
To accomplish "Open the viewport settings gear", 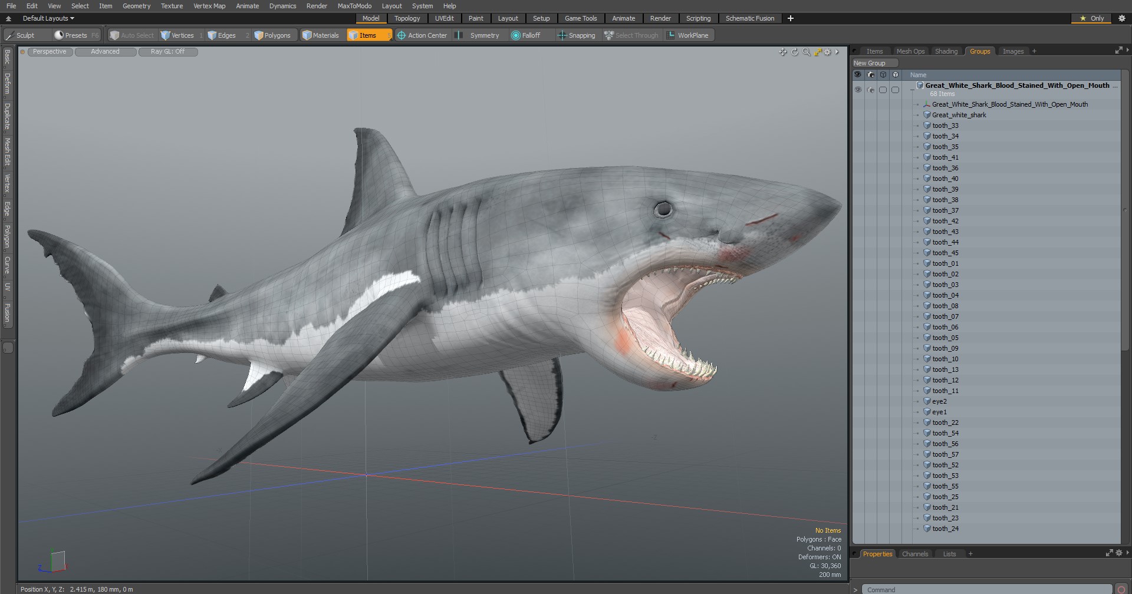I will tap(828, 52).
